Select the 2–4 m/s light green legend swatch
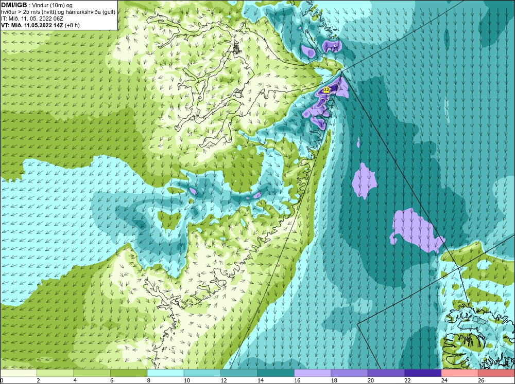 coord(55,373)
